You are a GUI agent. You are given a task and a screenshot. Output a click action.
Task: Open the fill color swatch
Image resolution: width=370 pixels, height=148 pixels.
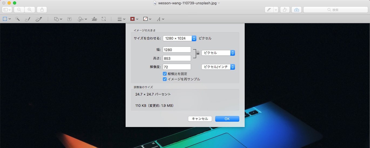click(x=147, y=19)
